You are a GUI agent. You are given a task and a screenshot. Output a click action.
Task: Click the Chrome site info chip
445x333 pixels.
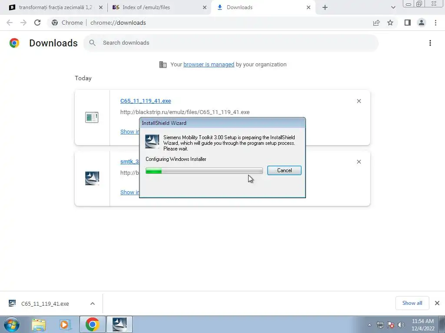point(68,23)
